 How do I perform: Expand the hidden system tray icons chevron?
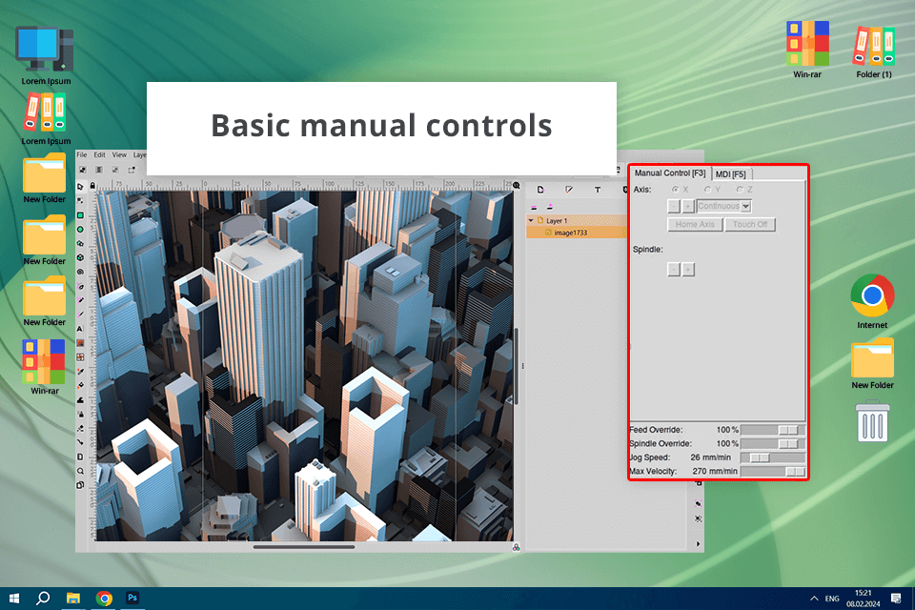(x=813, y=599)
